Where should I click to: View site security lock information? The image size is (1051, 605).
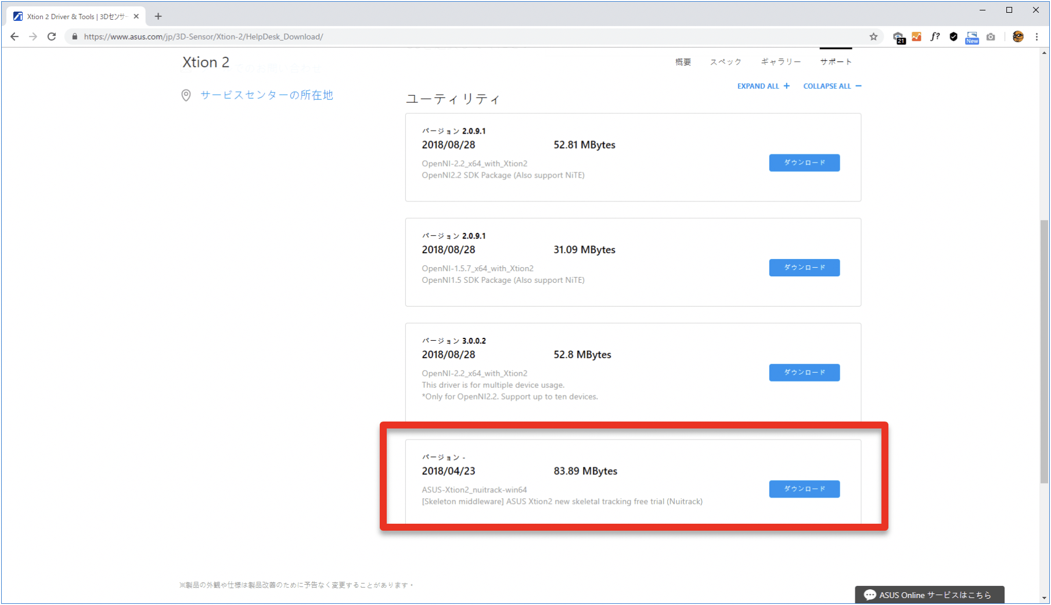74,37
